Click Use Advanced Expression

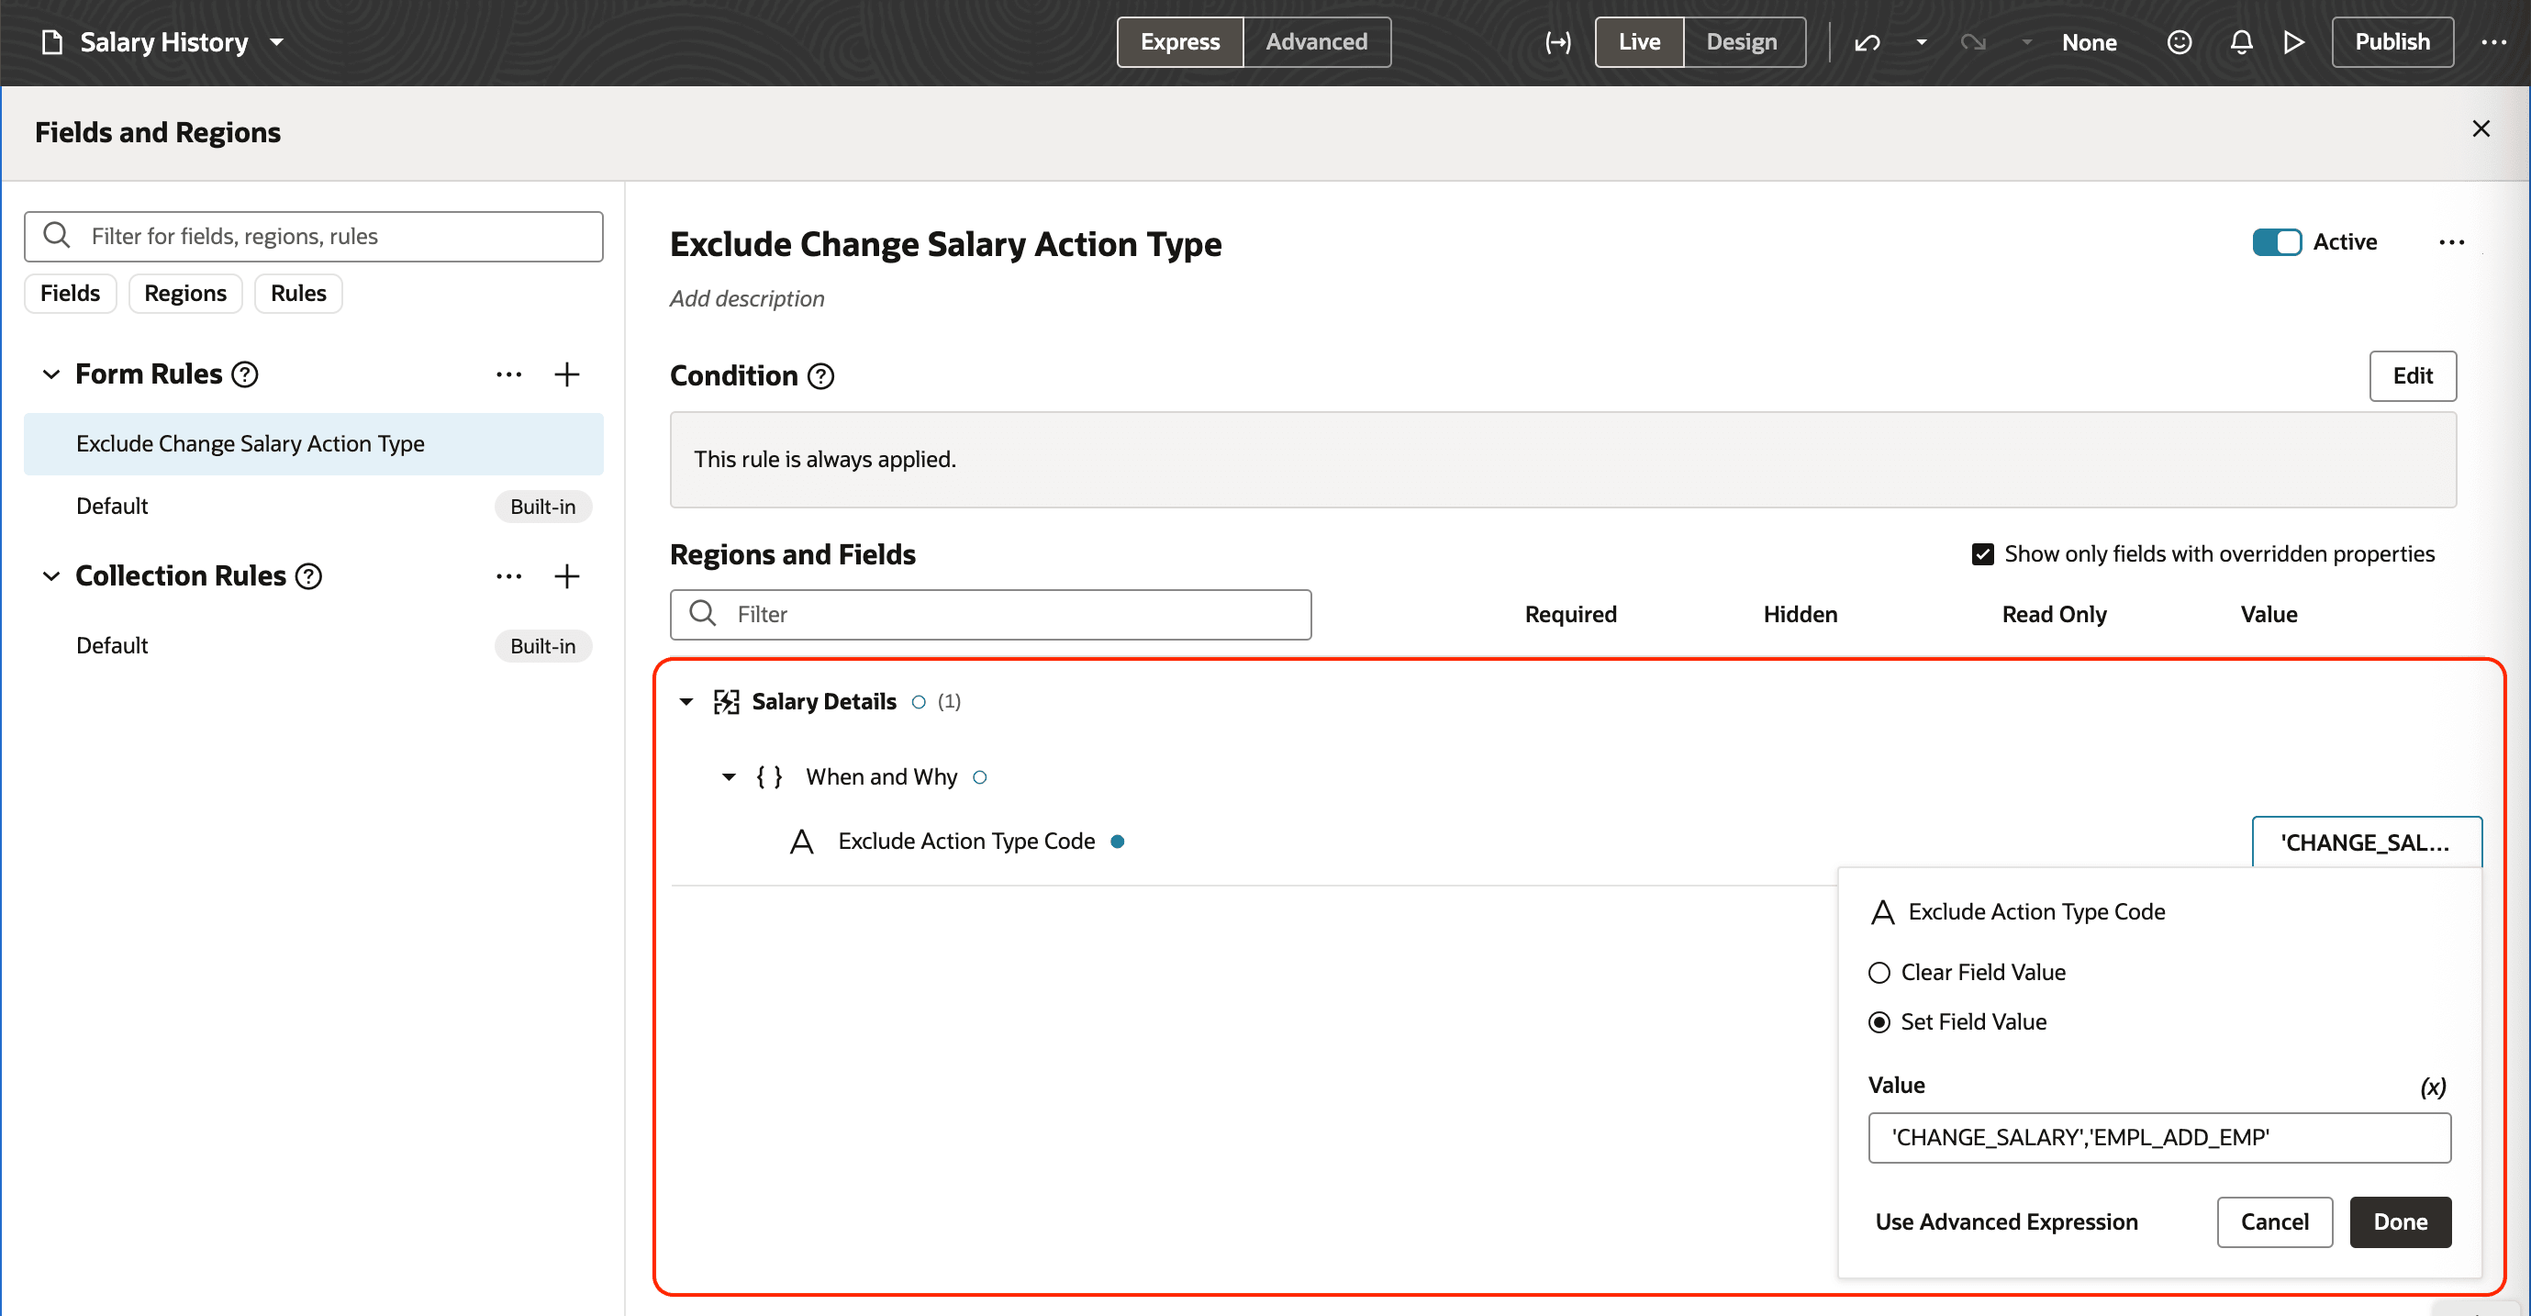coord(2006,1221)
